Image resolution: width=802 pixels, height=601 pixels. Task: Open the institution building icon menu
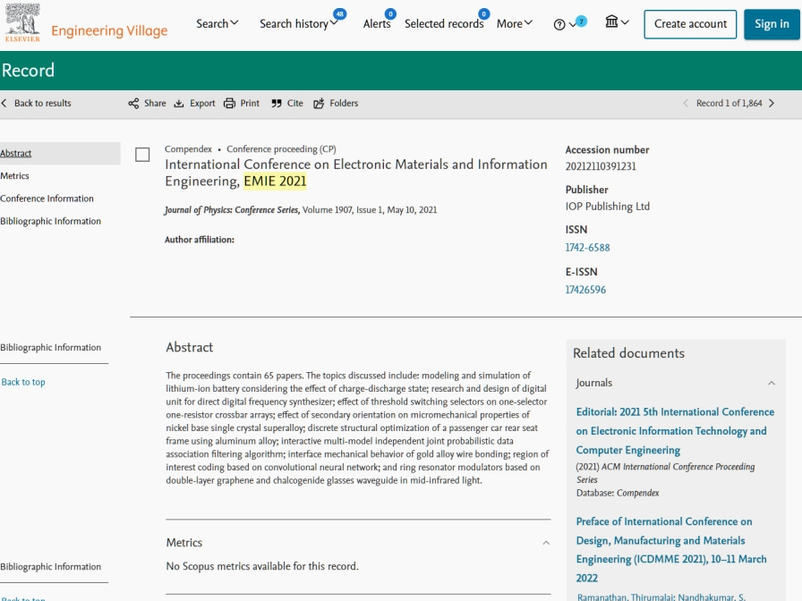point(612,22)
